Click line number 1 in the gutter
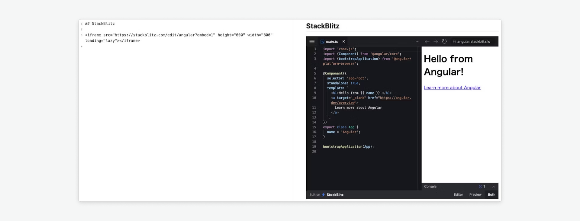The image size is (580, 221). click(315, 49)
